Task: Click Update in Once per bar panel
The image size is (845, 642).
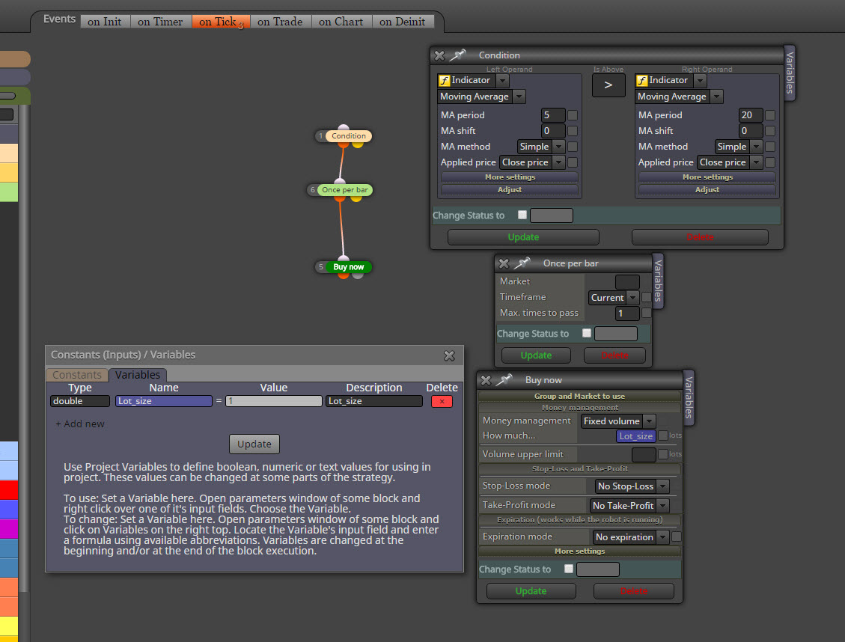Action: pos(536,355)
